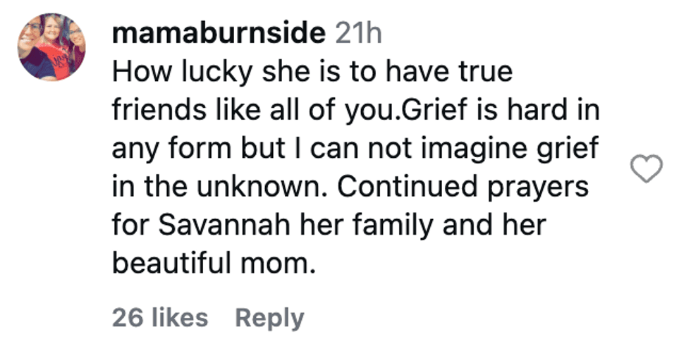This screenshot has width=691, height=358.
Task: Click the 21h timestamp
Action: [x=358, y=33]
